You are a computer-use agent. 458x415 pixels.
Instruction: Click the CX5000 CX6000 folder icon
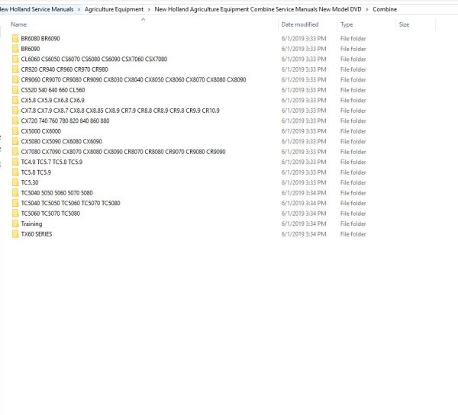(x=15, y=131)
